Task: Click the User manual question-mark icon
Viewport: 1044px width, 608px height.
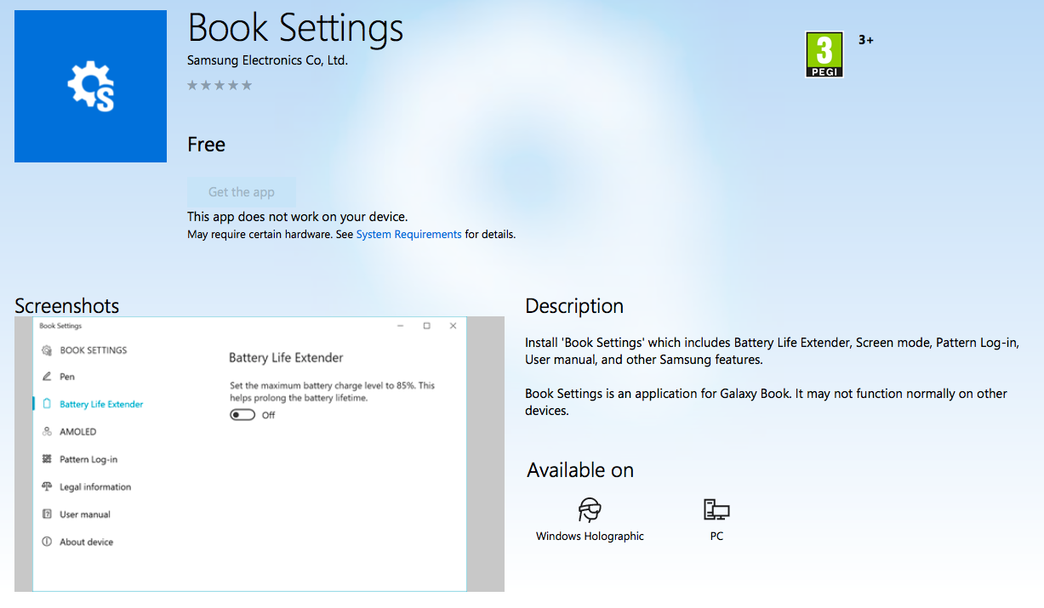Action: tap(47, 514)
